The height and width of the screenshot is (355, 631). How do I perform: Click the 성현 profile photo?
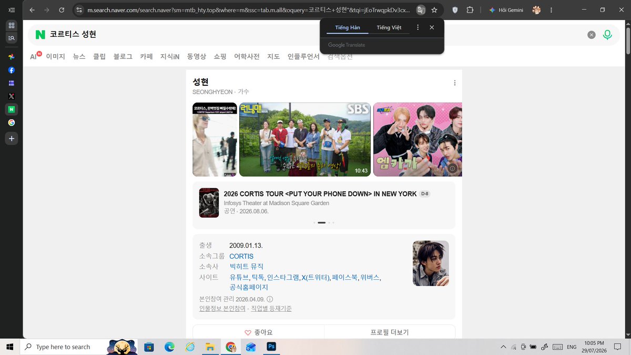point(431,263)
